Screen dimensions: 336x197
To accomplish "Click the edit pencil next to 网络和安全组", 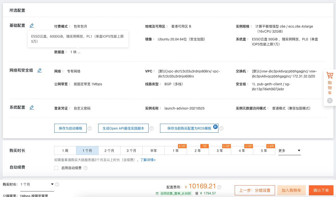I will [39, 70].
